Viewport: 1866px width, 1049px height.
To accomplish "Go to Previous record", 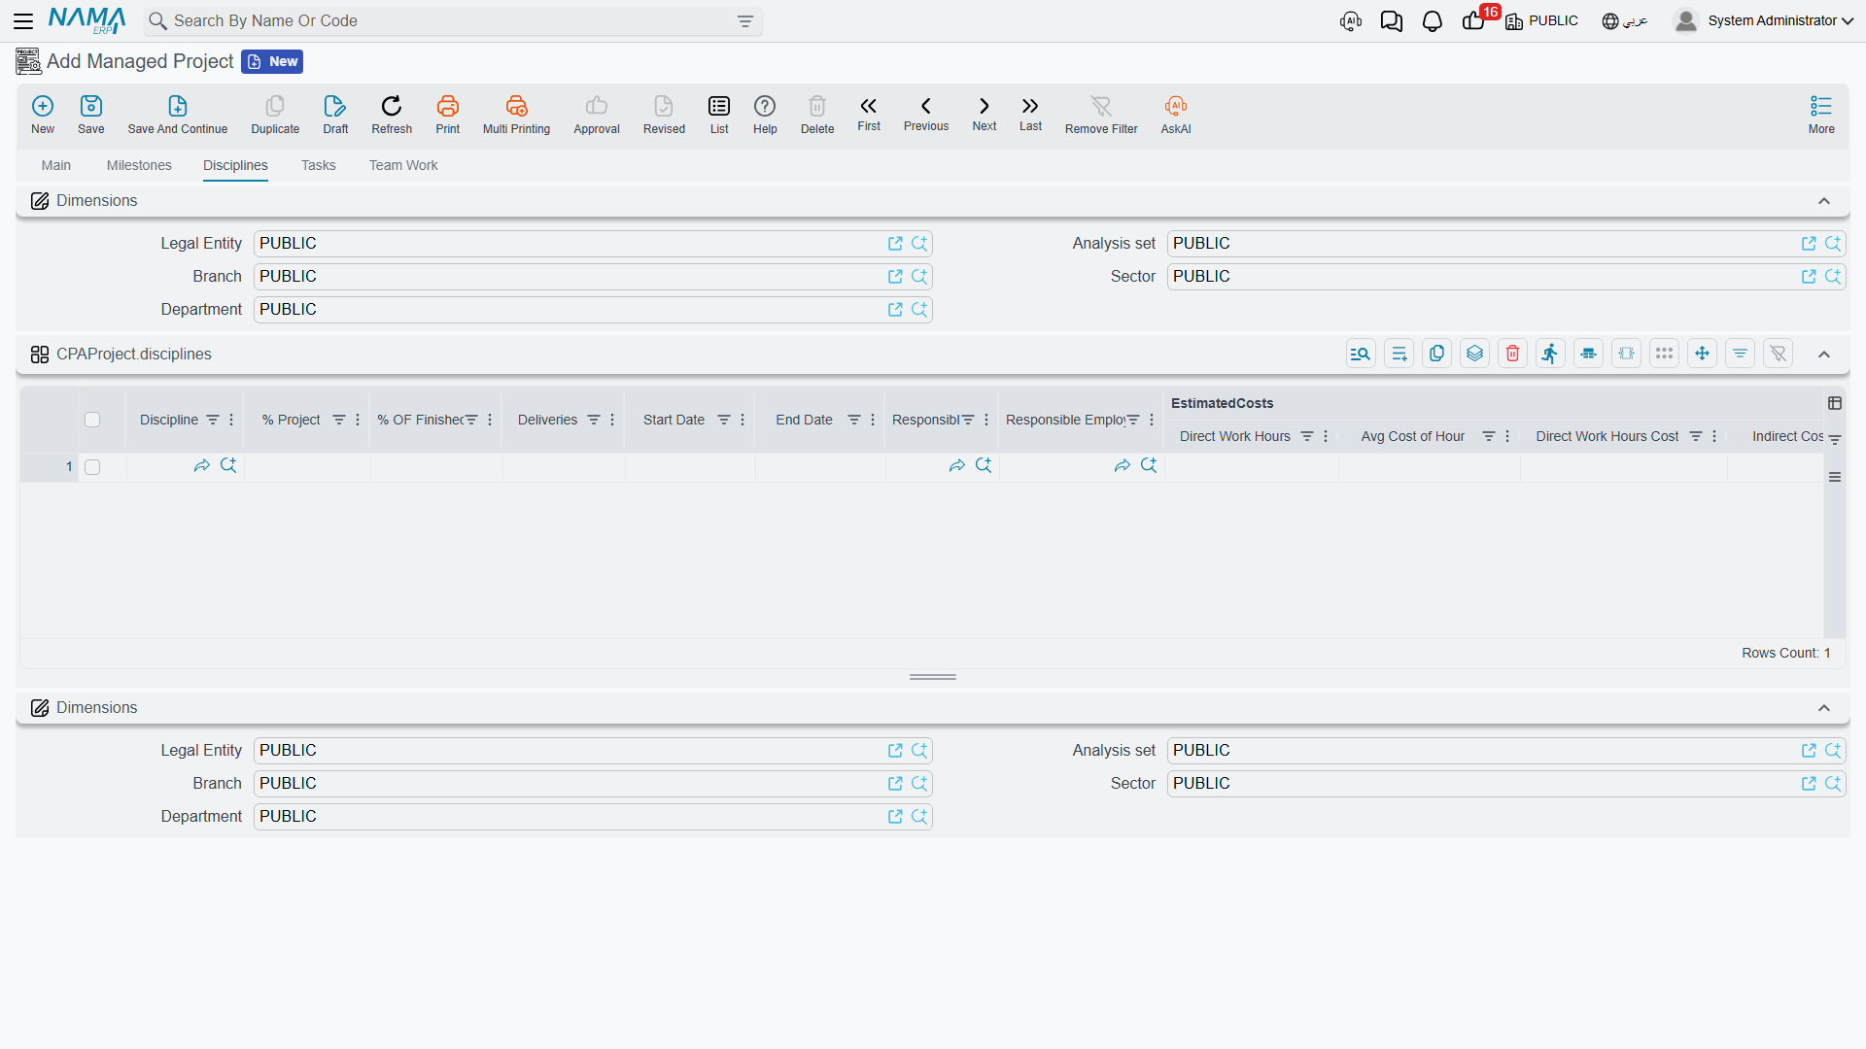I will pyautogui.click(x=926, y=114).
